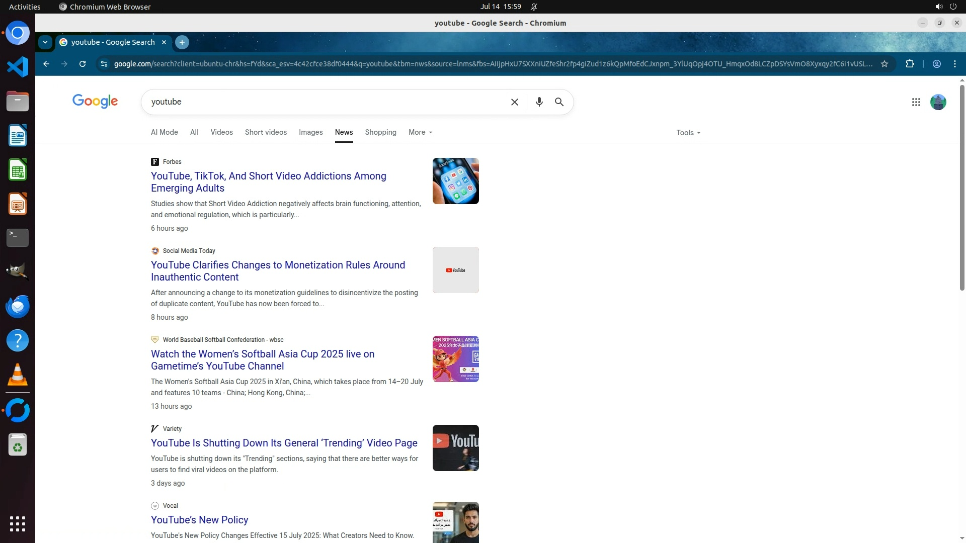Image resolution: width=966 pixels, height=543 pixels.
Task: Switch to the Short videos tab
Action: 266,132
